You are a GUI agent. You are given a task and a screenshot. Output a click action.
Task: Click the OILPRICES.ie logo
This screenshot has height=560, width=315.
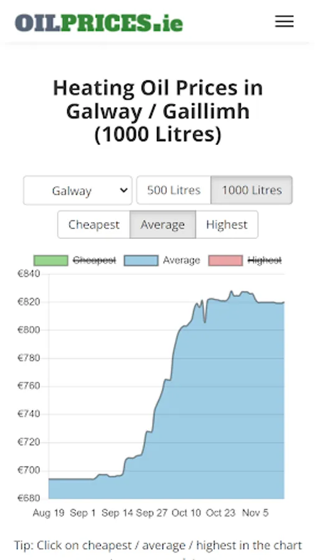[x=99, y=22]
